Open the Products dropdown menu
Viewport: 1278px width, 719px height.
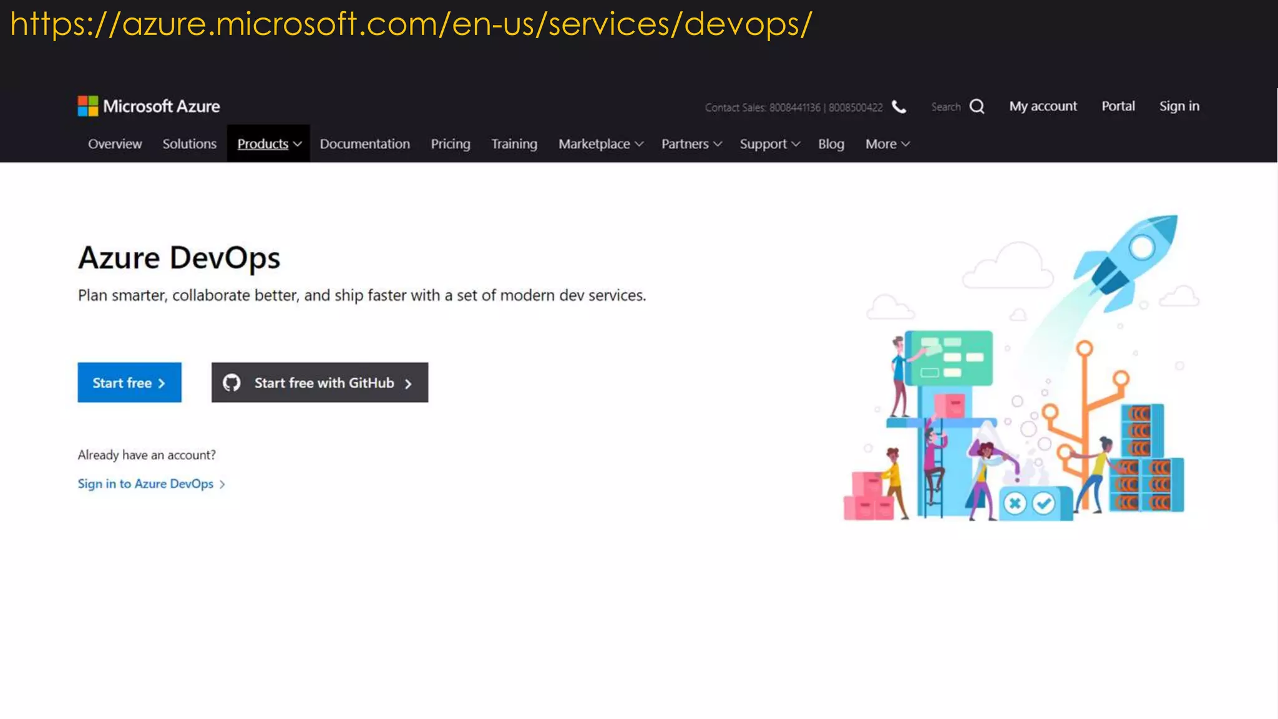(269, 144)
